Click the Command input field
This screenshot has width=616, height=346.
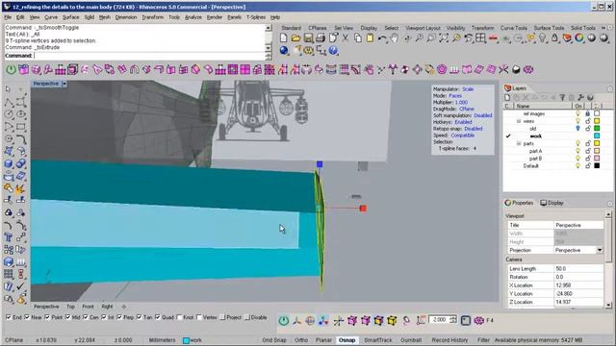149,56
